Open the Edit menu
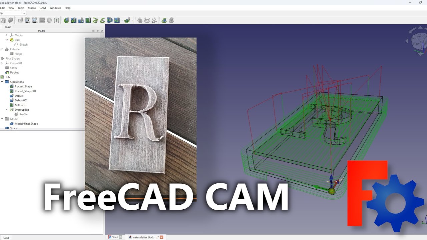 (2, 8)
